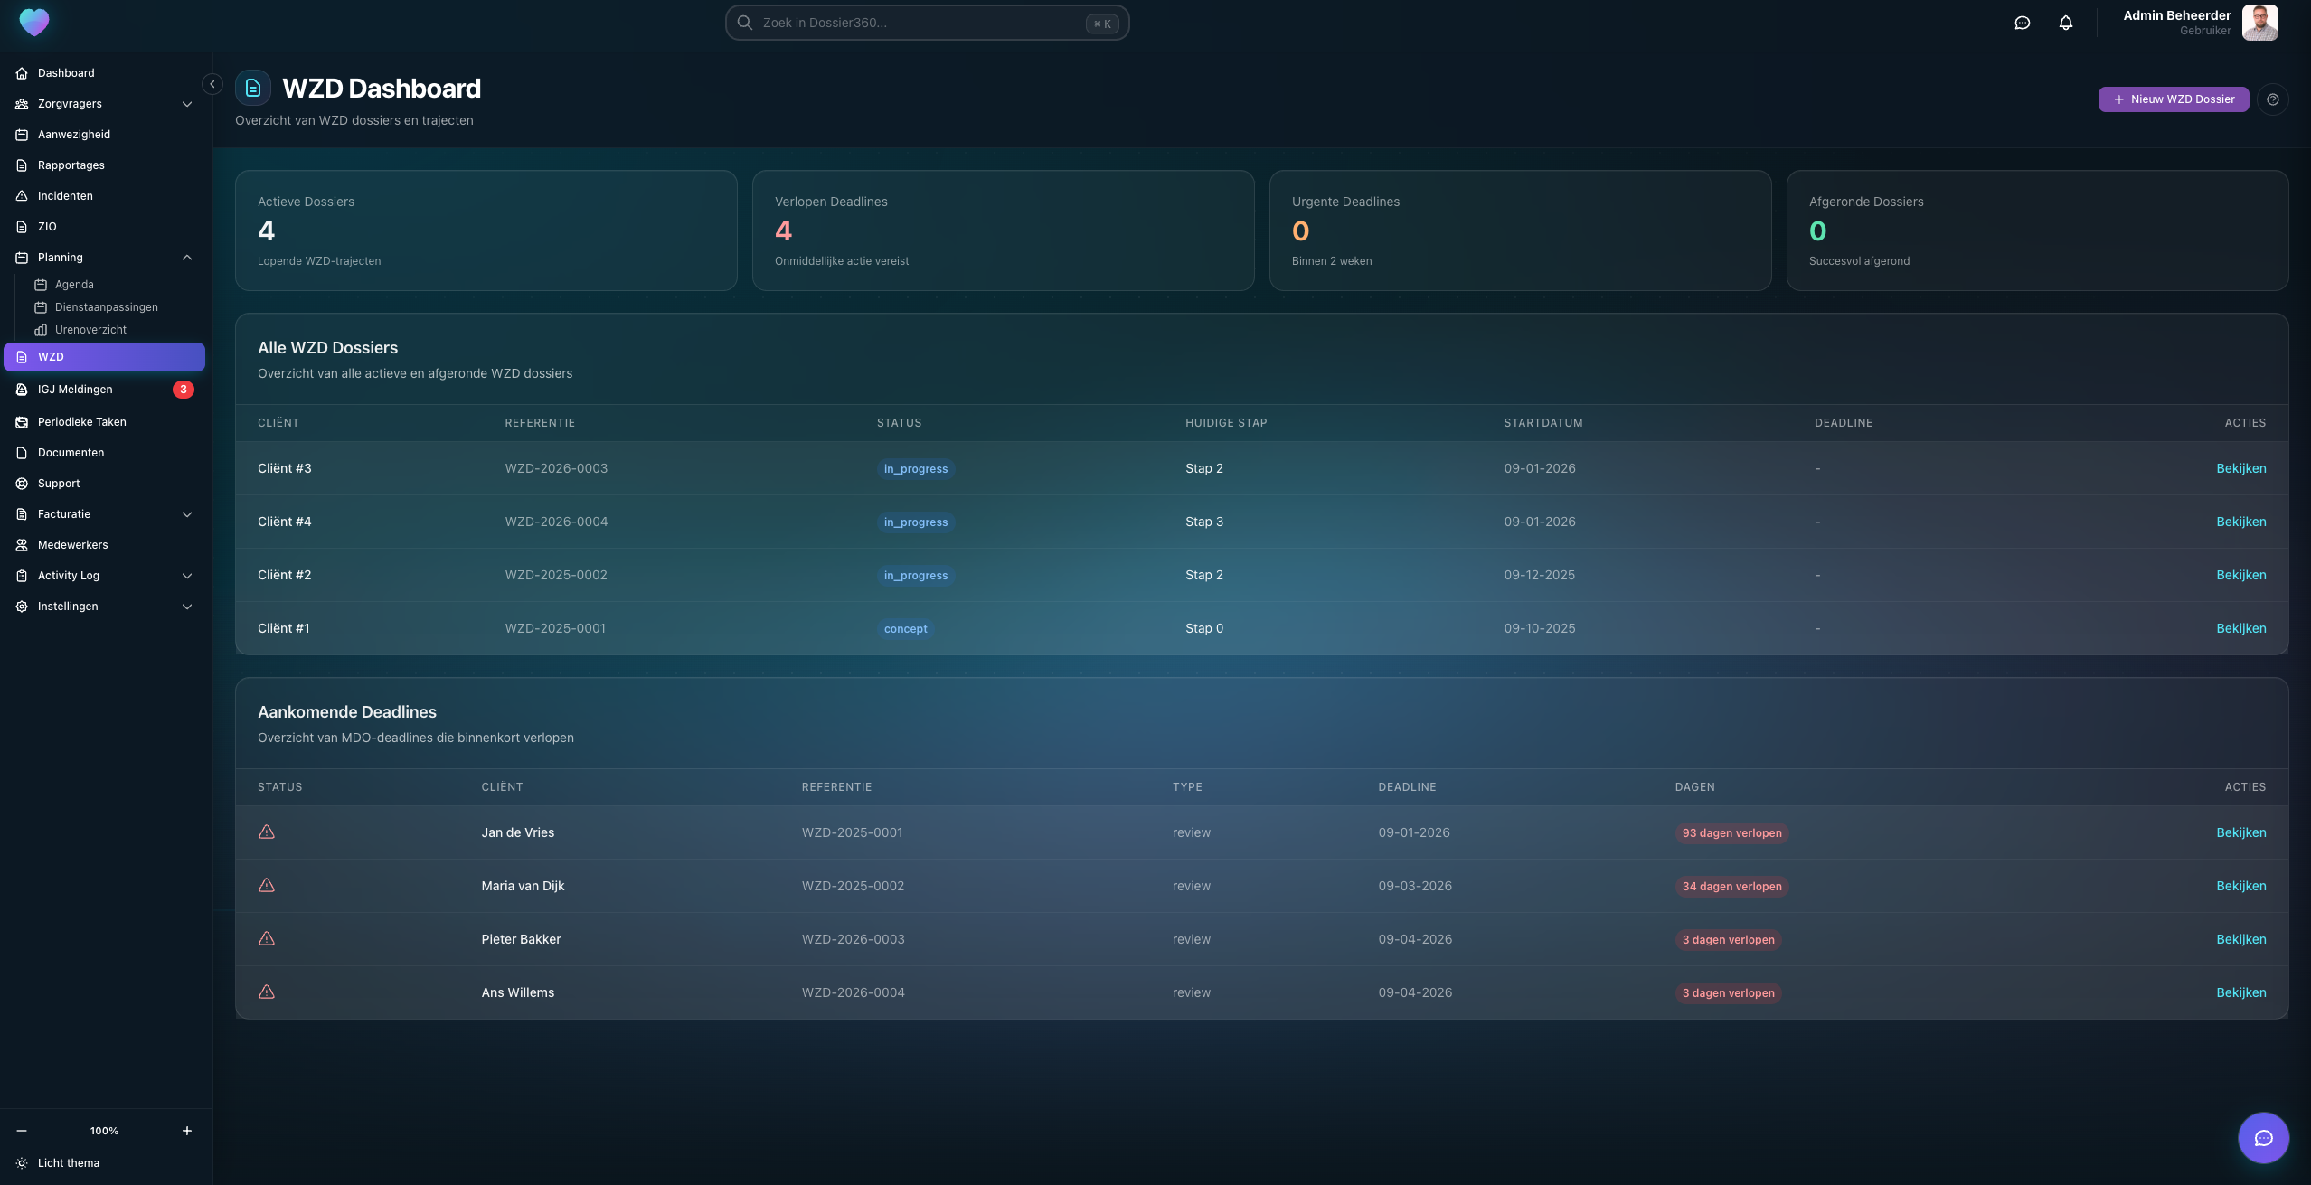Click the WZD document icon in the header
2311x1185 pixels.
click(252, 86)
